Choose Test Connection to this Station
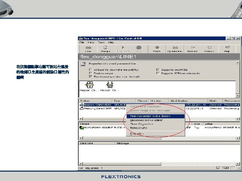Image resolution: width=242 pixels, height=181 pixels. (156, 116)
